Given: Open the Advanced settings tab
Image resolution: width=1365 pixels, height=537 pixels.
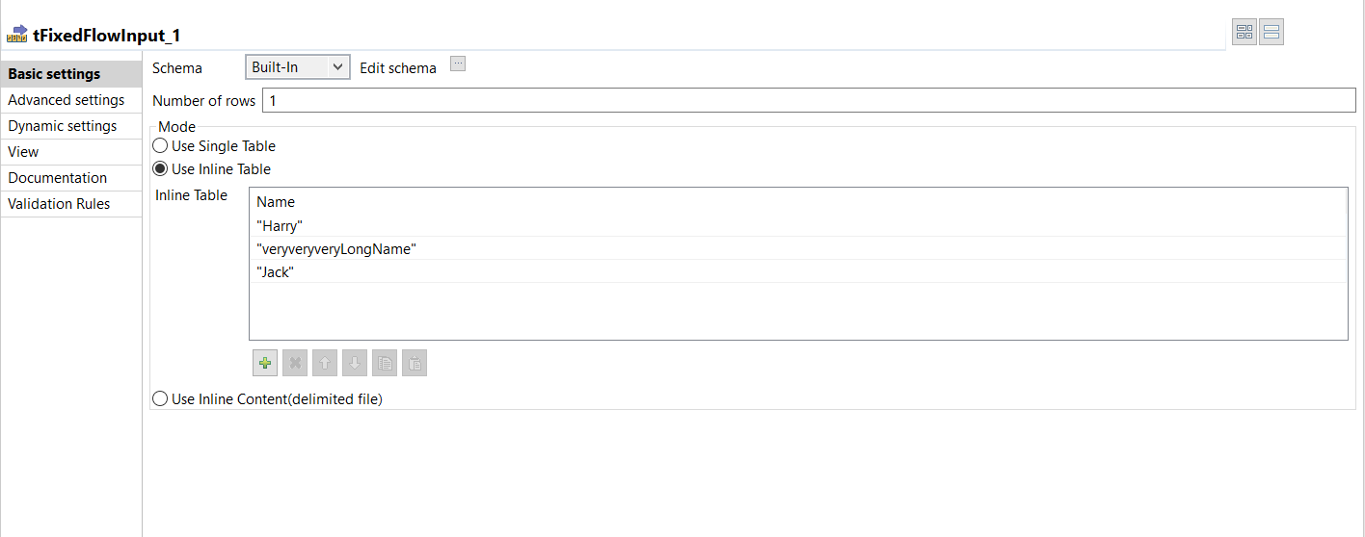Looking at the screenshot, I should (67, 100).
